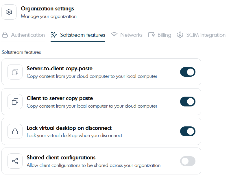The height and width of the screenshot is (186, 231).
Task: Click the SCIM integration gear icon
Action: tap(180, 35)
